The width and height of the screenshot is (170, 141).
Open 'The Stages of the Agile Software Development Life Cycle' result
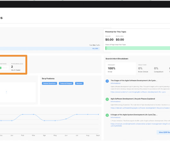coord(134,80)
